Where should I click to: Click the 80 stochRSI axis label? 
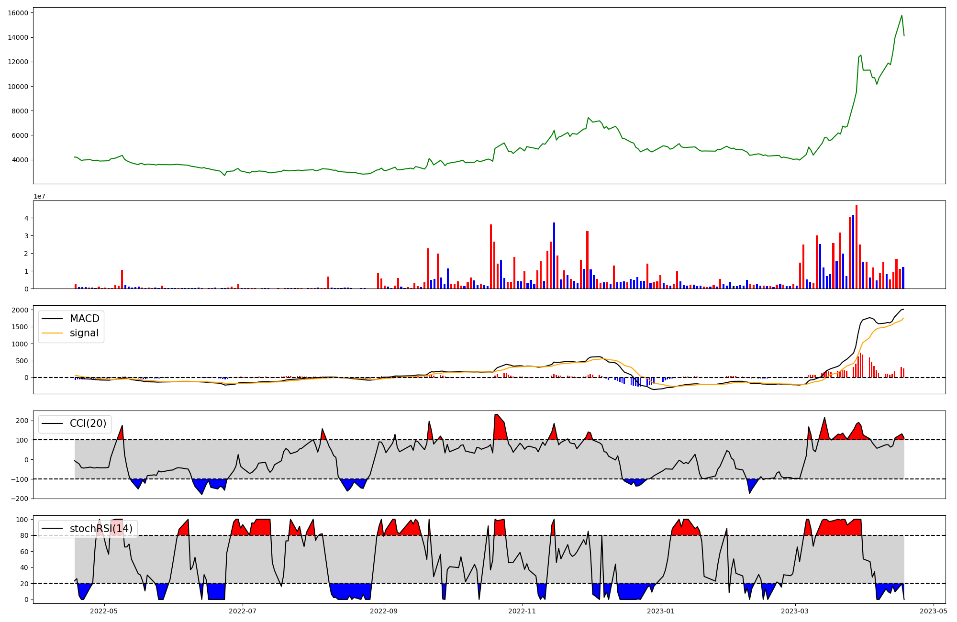click(24, 535)
